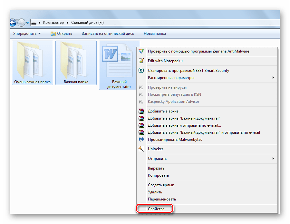Screen dimensions: 290x224
Task: Click Съемный диск (F:) breadcrumb
Action: [x=87, y=23]
